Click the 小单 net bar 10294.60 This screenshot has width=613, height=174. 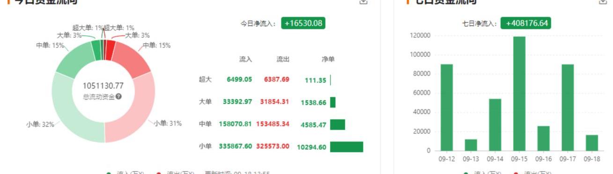[347, 146]
